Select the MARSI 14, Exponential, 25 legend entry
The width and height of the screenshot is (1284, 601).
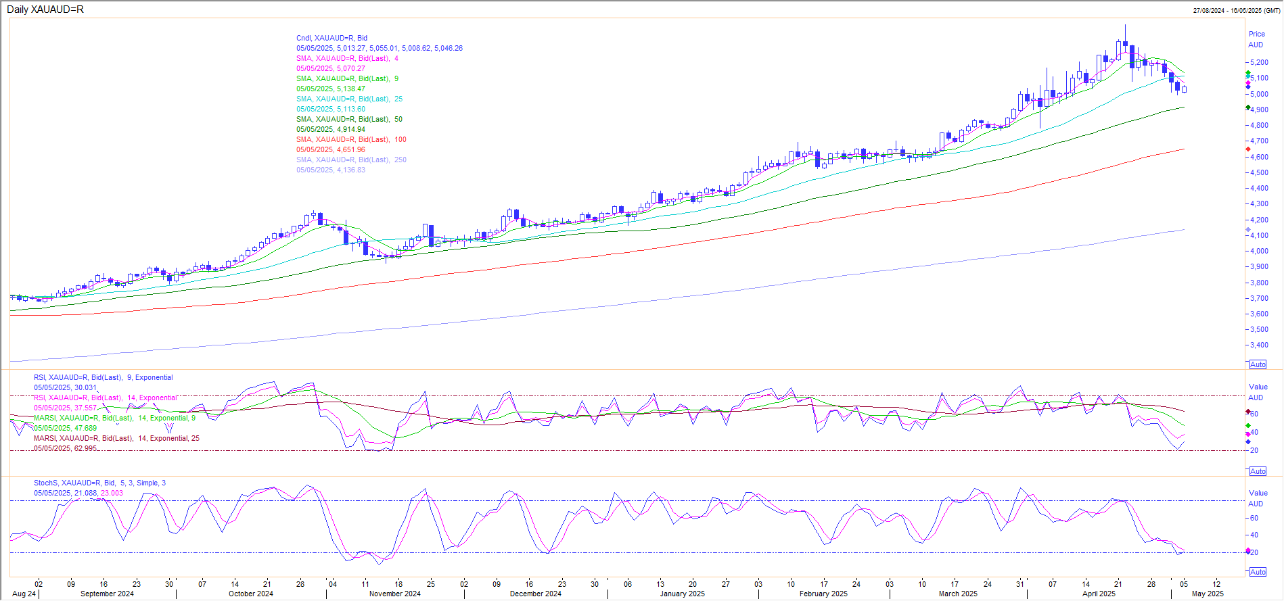(116, 438)
